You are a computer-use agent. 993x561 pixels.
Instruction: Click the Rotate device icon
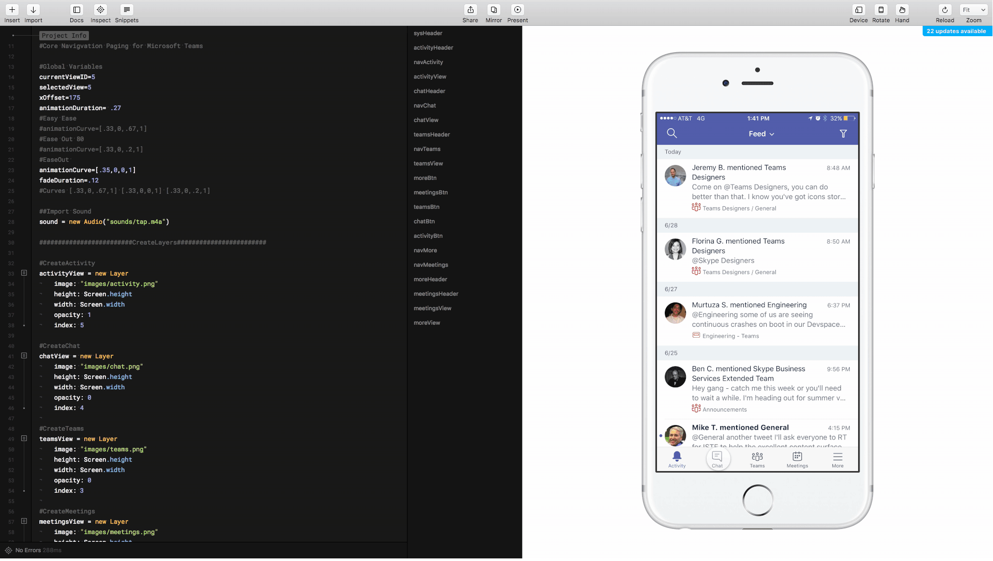click(x=881, y=10)
